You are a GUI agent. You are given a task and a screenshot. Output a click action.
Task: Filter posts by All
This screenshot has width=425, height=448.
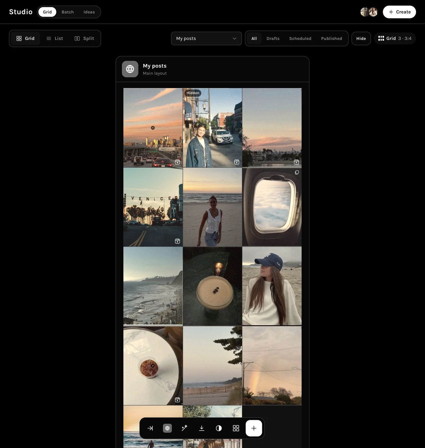pos(254,39)
